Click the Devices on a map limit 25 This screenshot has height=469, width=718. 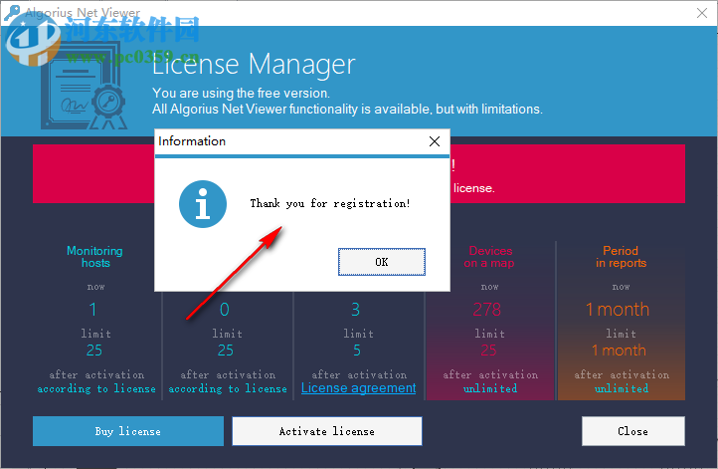coord(488,351)
